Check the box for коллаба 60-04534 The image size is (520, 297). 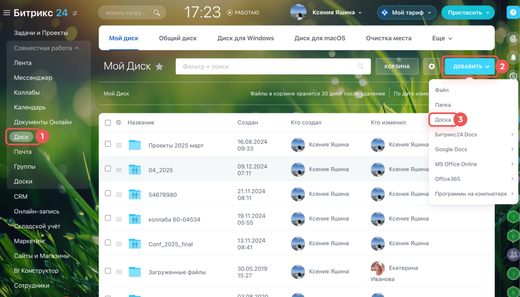point(108,218)
